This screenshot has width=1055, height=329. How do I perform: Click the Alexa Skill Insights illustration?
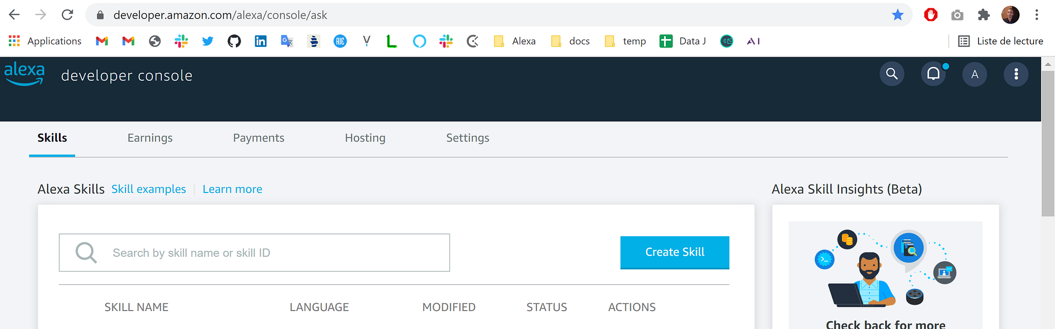tap(886, 269)
